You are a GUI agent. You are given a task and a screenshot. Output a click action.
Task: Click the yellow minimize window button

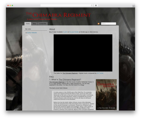point(10,5)
